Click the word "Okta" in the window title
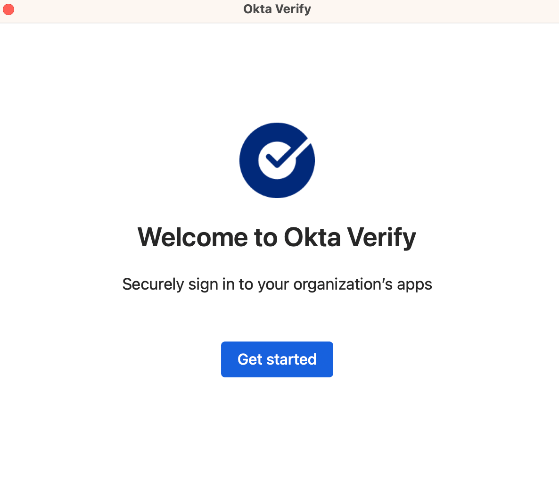Viewport: 559px width, 500px height. pos(257,9)
